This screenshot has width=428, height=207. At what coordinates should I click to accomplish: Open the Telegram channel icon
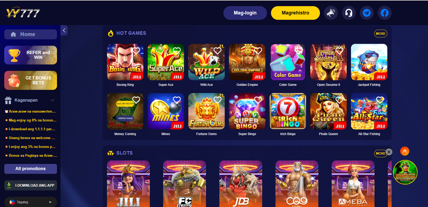pos(366,13)
